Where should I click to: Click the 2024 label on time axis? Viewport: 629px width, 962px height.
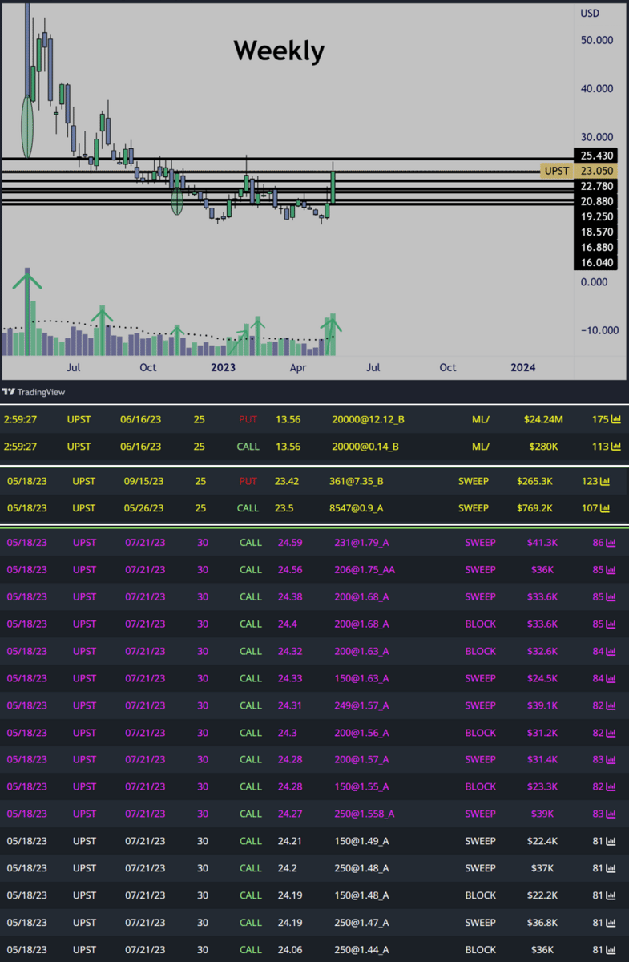pos(523,367)
